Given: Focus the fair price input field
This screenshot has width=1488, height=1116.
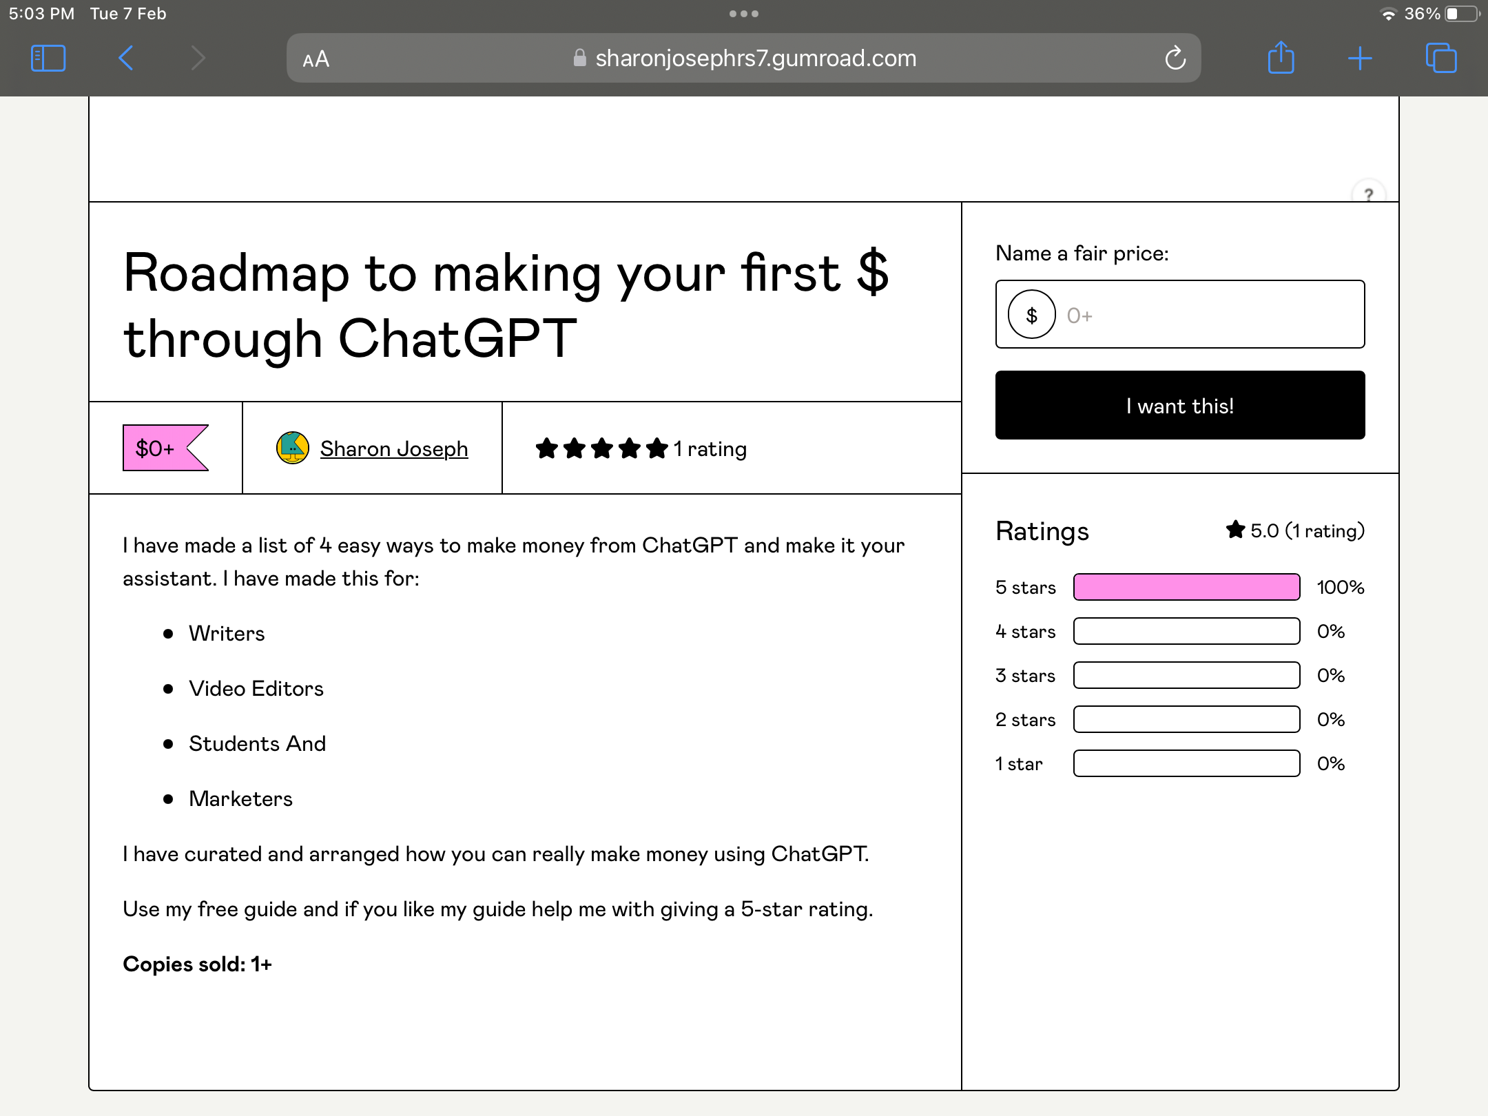Looking at the screenshot, I should tap(1180, 314).
